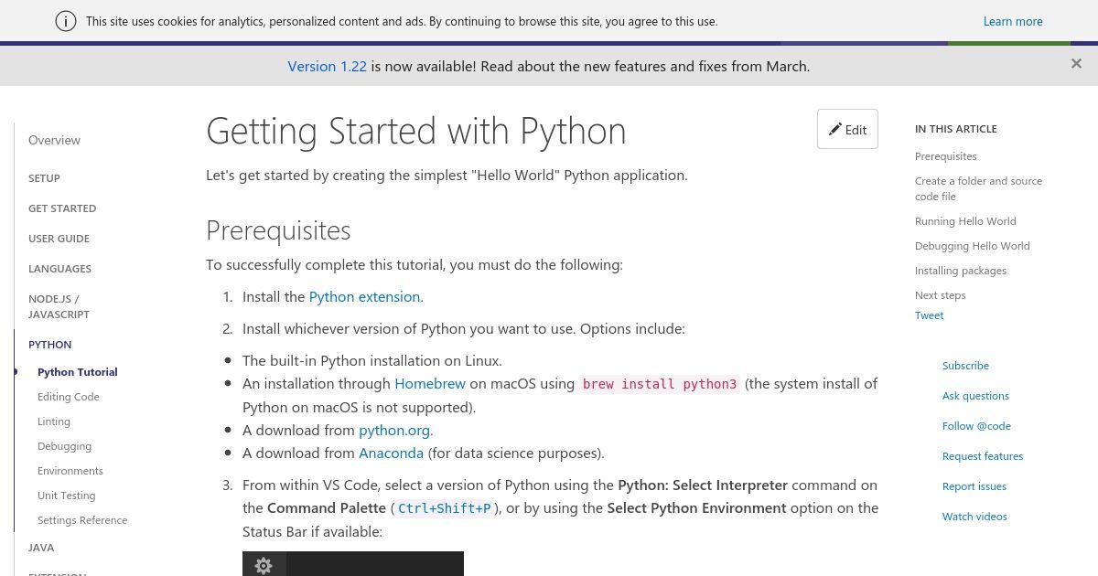The height and width of the screenshot is (576, 1098).
Task: Expand the GET STARTED sidebar section
Action: coord(62,208)
